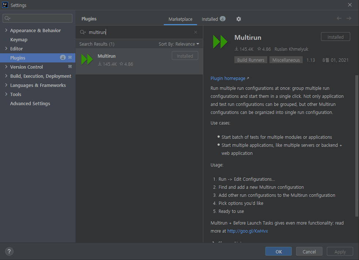Image resolution: width=359 pixels, height=260 pixels.
Task: Click the OK button
Action: click(279, 252)
